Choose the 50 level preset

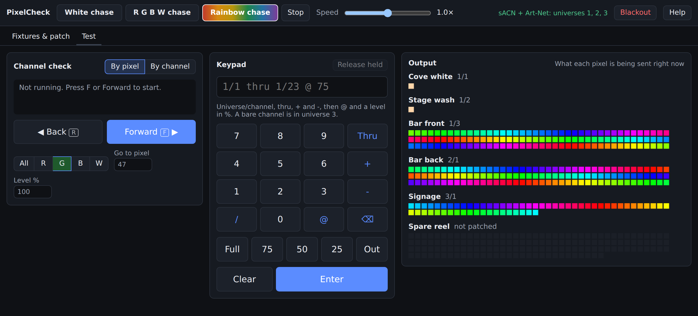pos(302,249)
